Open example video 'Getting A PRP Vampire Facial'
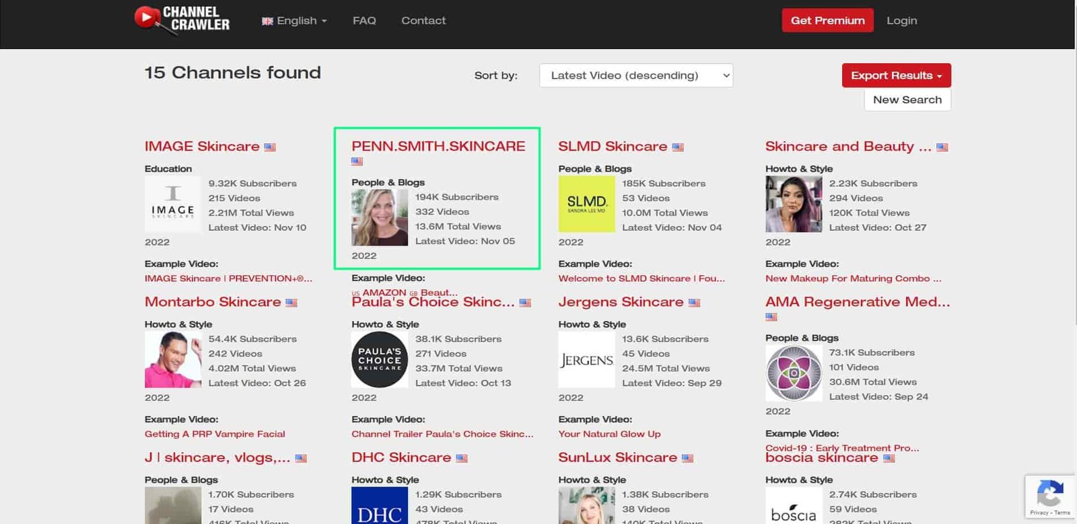1077x524 pixels. (215, 434)
